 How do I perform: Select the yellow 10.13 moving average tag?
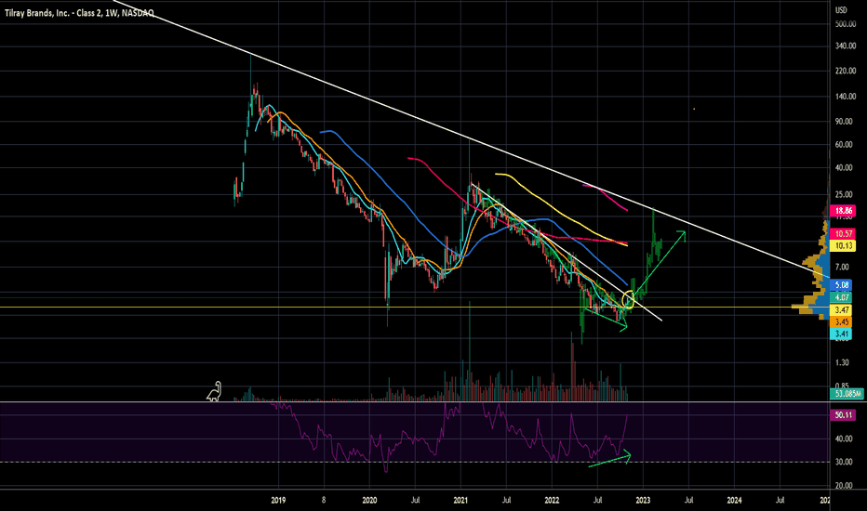pos(843,246)
